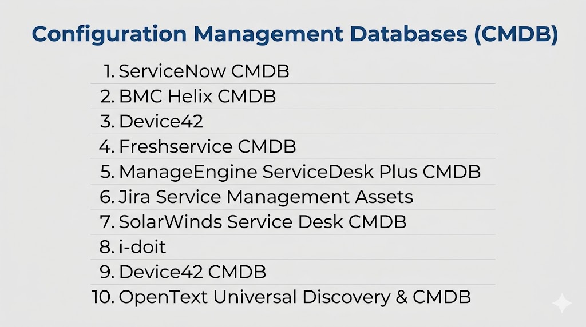Open OpenText Universal Discovery & CMDB
Image resolution: width=586 pixels, height=327 pixels.
click(x=294, y=297)
